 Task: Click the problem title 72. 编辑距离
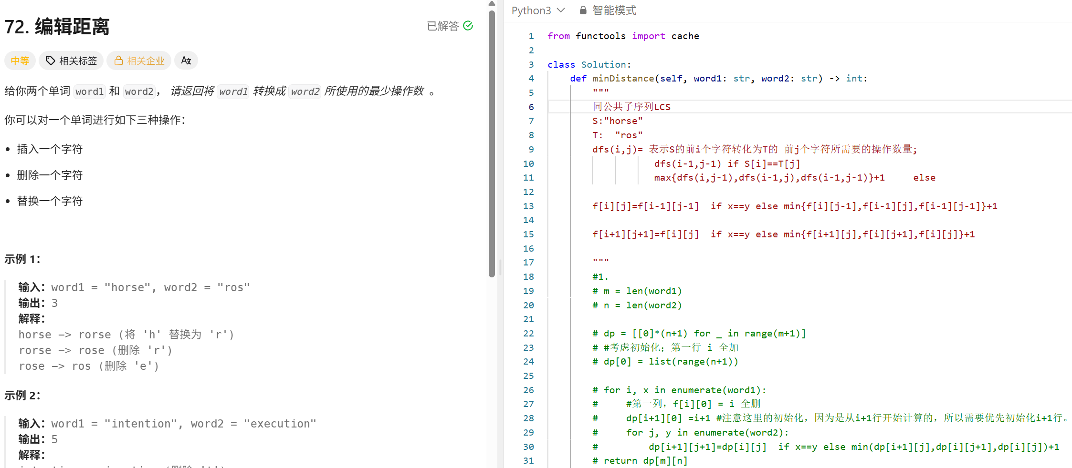point(57,26)
